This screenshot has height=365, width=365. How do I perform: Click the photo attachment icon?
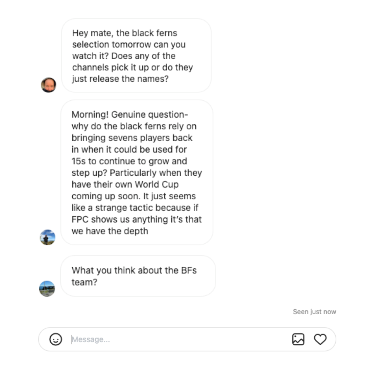pyautogui.click(x=298, y=339)
